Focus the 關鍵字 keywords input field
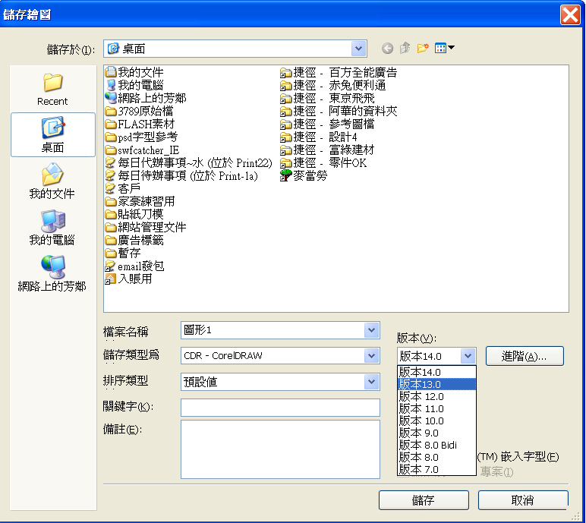This screenshot has height=523, width=586. 280,408
